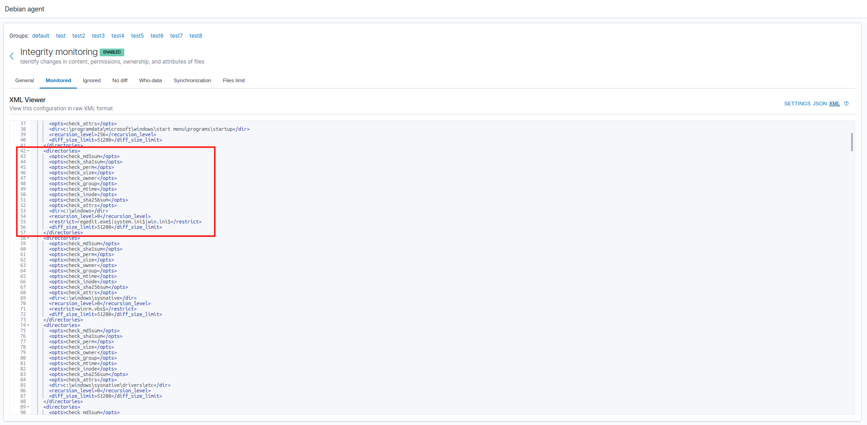
Task: Collapse the directories block at line 89
Action: pyautogui.click(x=28, y=406)
